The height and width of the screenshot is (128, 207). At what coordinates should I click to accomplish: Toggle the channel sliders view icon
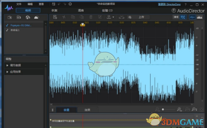pyautogui.click(x=183, y=17)
